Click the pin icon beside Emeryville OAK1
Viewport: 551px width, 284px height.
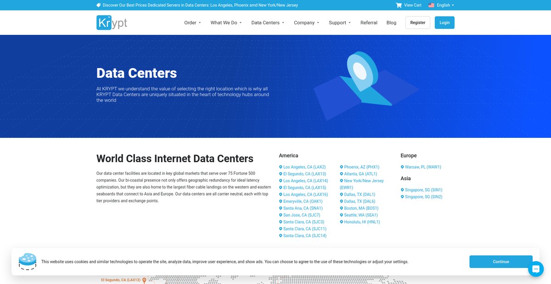coord(281,202)
